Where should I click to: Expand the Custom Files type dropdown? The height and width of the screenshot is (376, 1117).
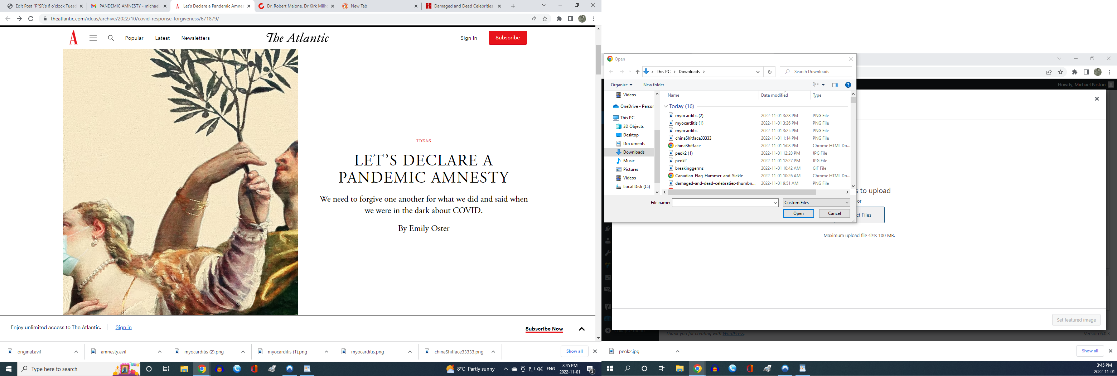click(816, 203)
